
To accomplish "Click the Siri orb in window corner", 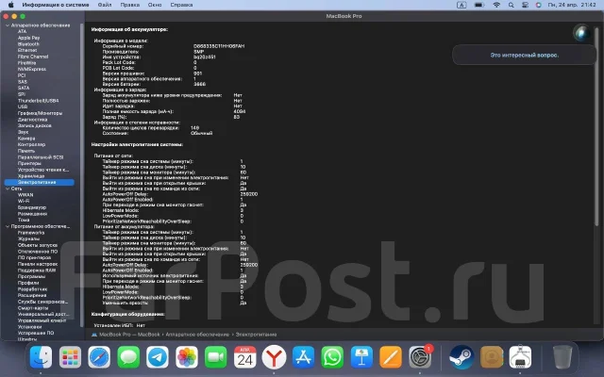I will click(581, 32).
